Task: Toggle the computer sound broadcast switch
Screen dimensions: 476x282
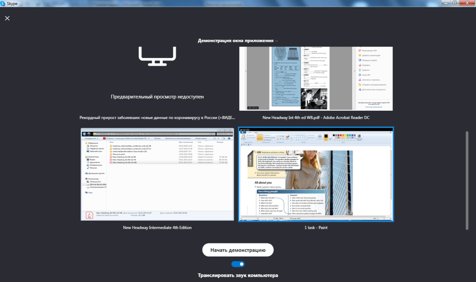Action: coord(238,264)
